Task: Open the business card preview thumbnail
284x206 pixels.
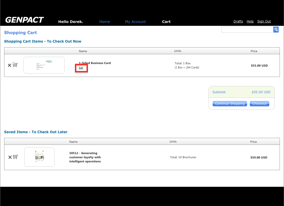Action: (x=44, y=65)
